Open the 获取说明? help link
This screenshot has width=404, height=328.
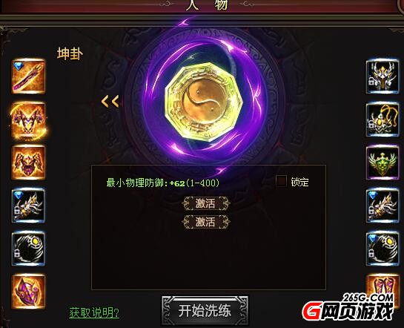click(x=94, y=312)
